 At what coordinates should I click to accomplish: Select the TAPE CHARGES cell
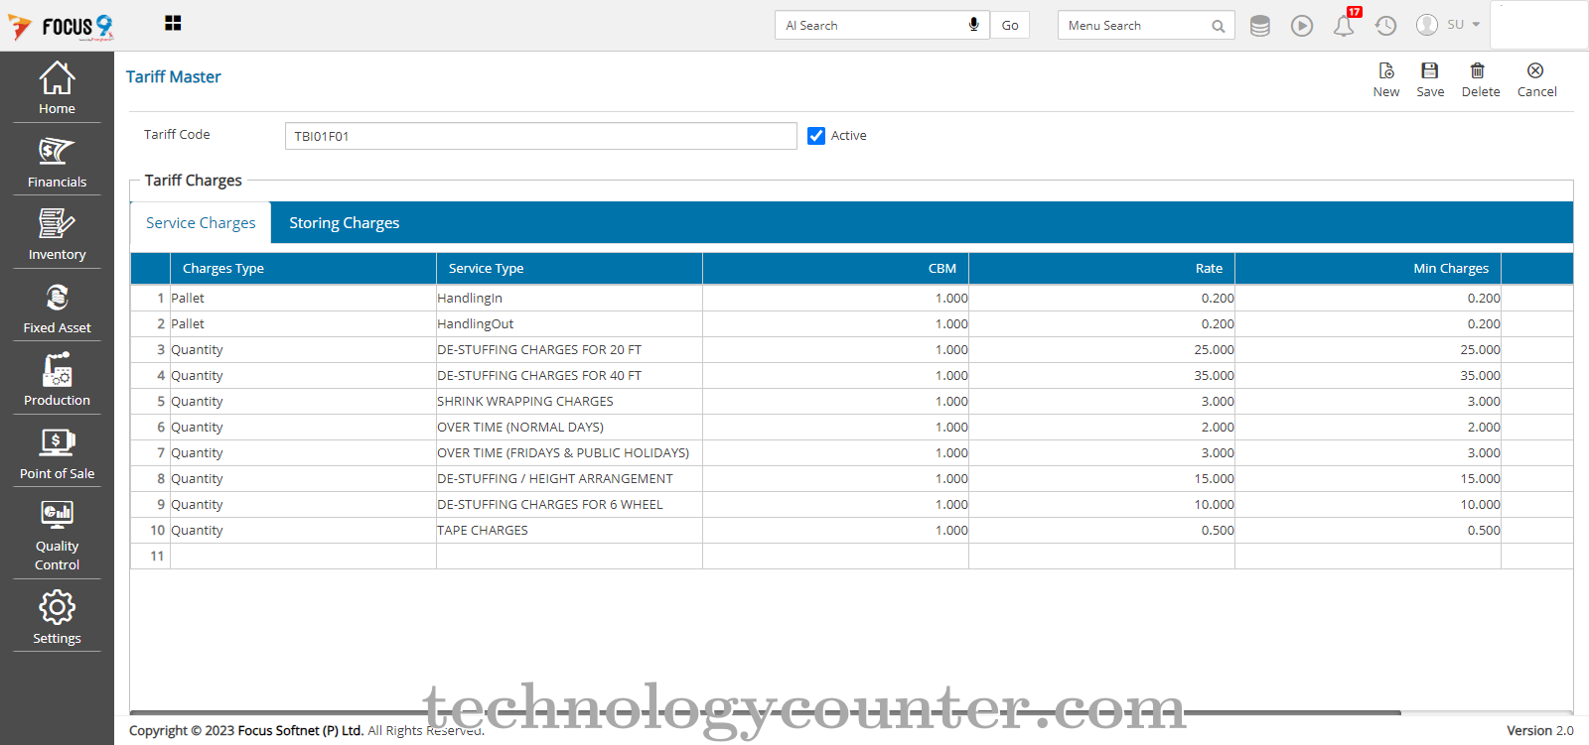click(569, 530)
